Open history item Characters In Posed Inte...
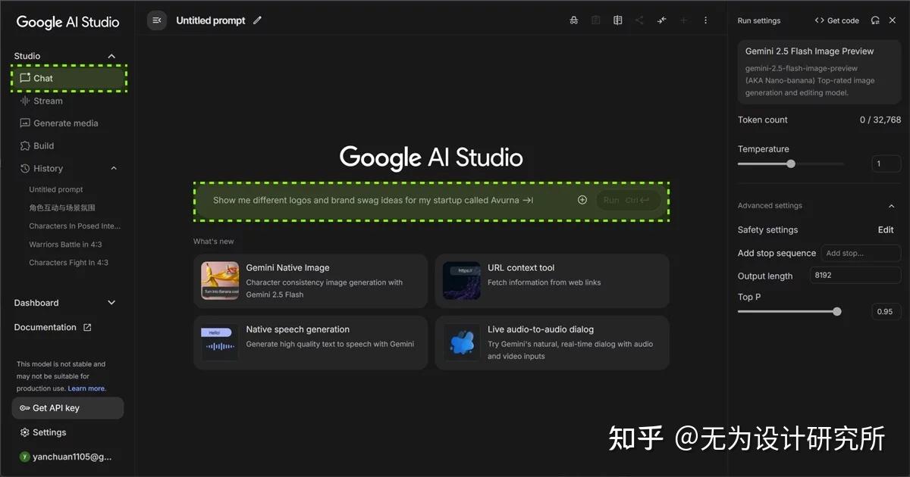 click(75, 226)
